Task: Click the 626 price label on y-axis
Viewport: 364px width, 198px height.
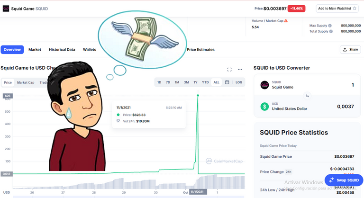Action: pos(8,96)
